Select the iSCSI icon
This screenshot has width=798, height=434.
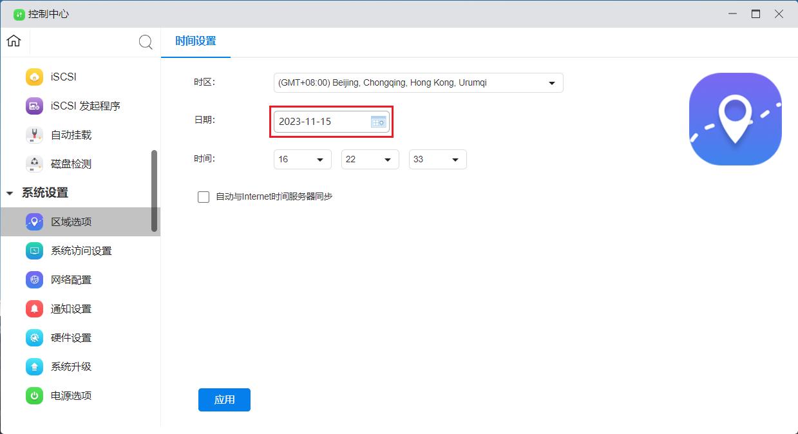pyautogui.click(x=34, y=77)
